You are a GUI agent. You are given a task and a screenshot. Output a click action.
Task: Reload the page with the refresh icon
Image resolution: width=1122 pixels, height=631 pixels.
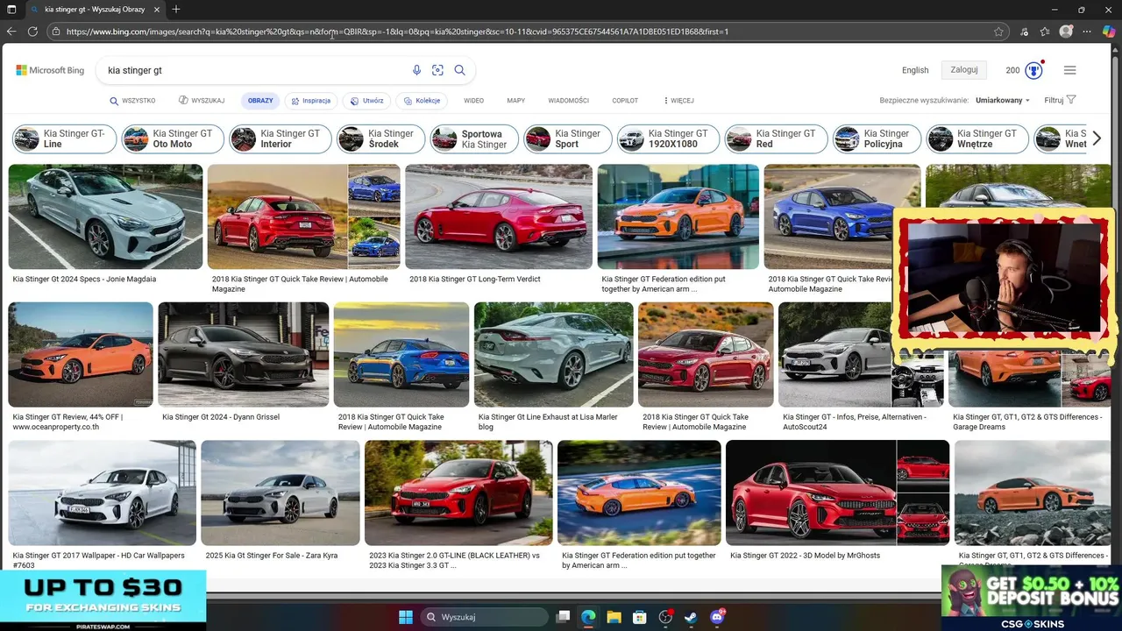click(x=32, y=32)
